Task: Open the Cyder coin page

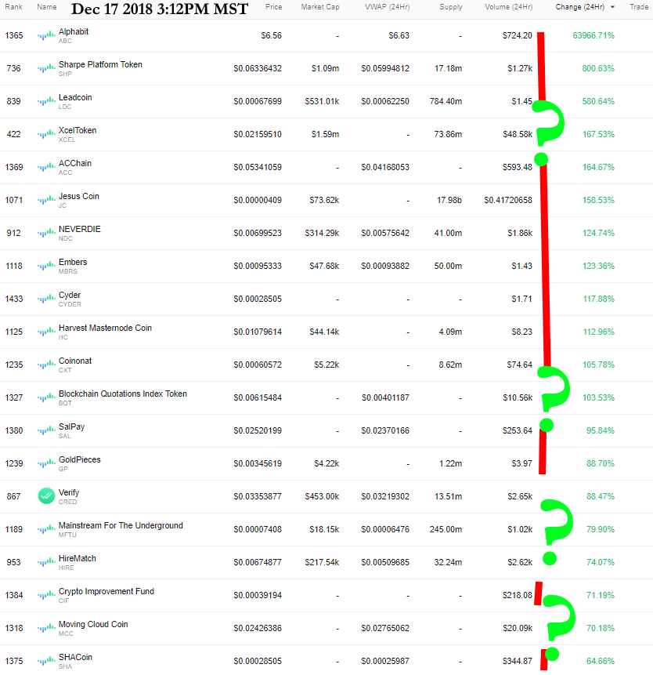Action: pos(70,296)
